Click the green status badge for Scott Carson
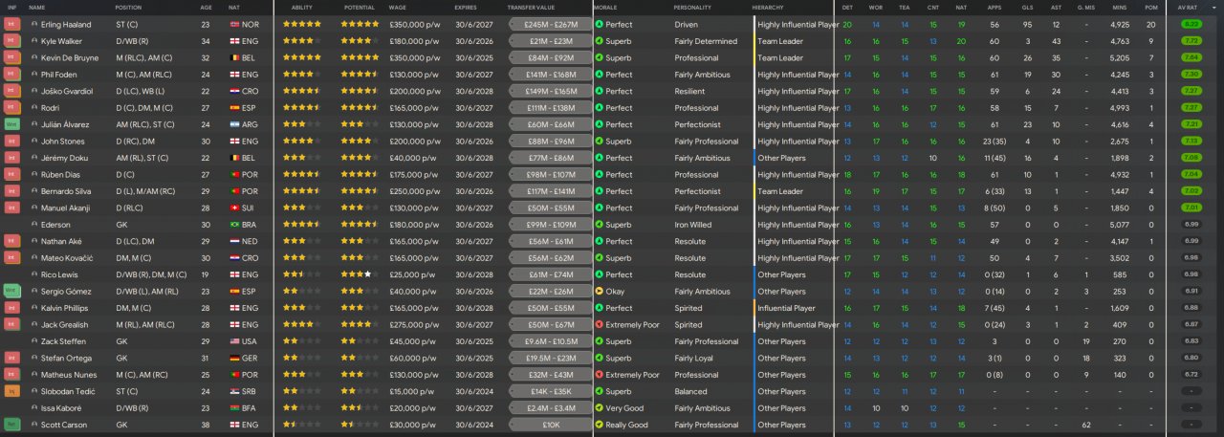The image size is (1224, 437). (11, 425)
